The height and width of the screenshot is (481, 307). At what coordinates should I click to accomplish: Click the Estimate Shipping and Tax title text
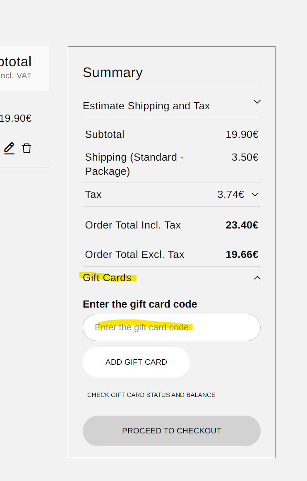pyautogui.click(x=146, y=106)
